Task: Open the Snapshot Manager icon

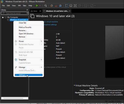Action: [x=60, y=6]
